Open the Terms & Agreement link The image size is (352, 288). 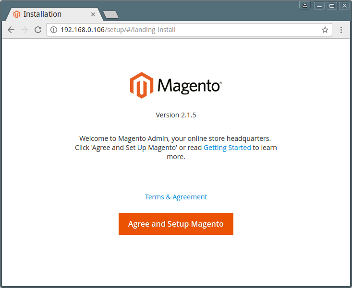[x=176, y=197]
